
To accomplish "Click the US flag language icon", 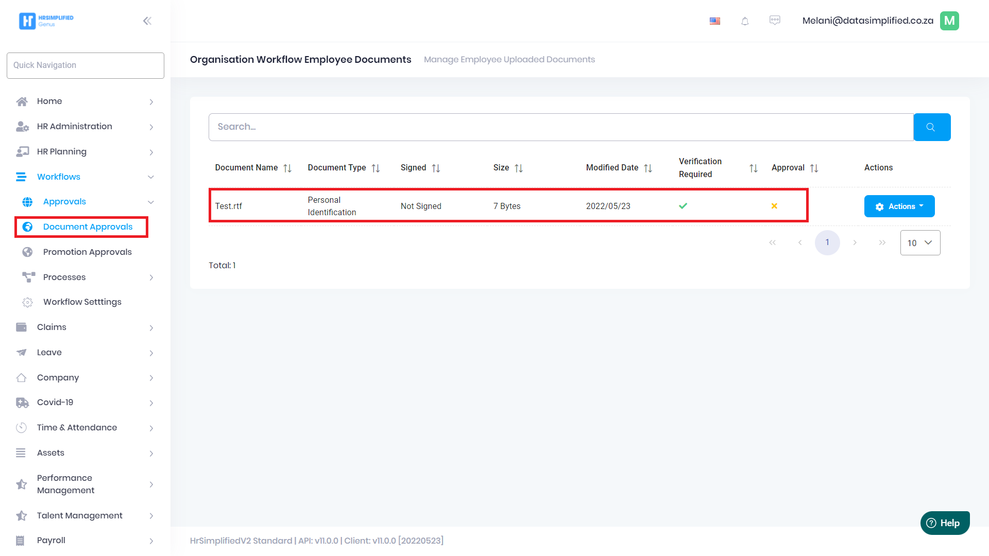I will click(715, 21).
